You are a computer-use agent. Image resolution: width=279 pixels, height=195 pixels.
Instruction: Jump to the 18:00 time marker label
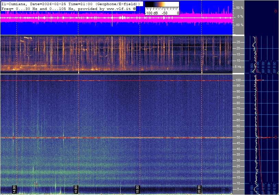(138, 189)
